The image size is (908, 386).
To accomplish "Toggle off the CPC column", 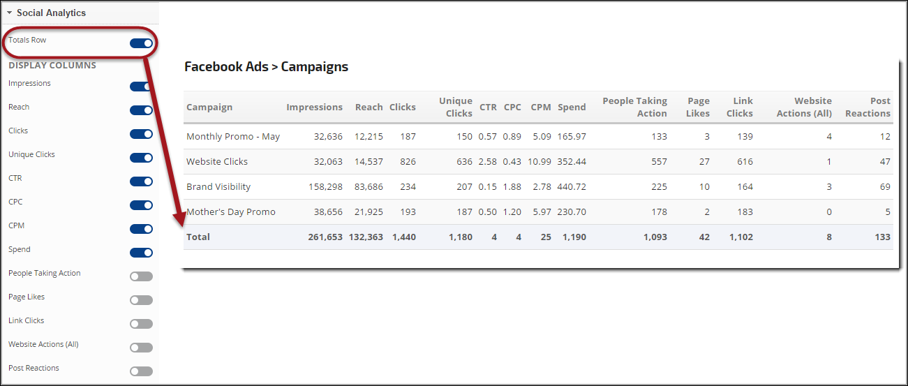I will tap(141, 205).
